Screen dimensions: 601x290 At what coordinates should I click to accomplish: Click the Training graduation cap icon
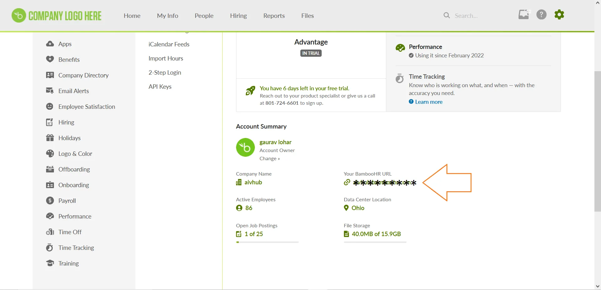(50, 263)
